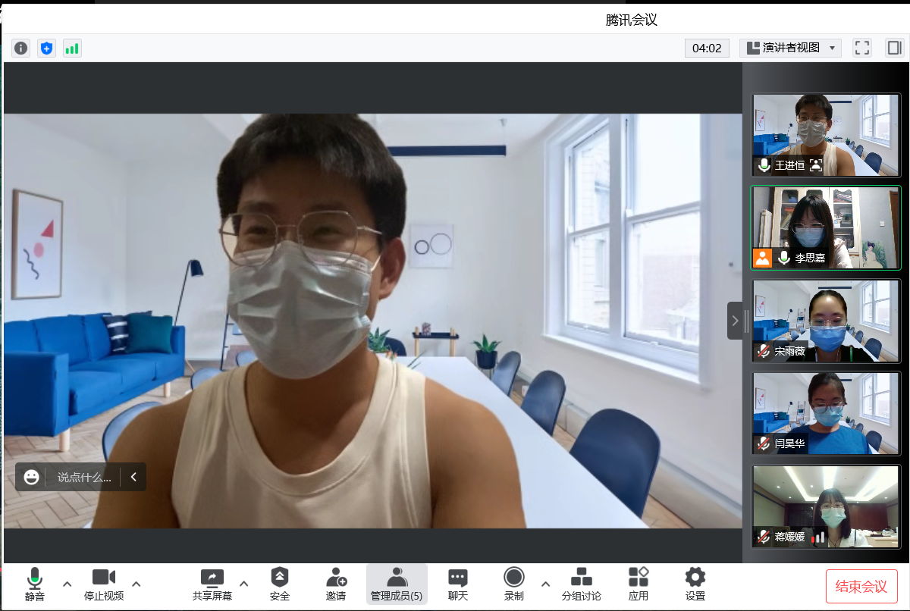This screenshot has width=910, height=611.
Task: Expand the 共享屏幕 options arrow
Action: (244, 584)
